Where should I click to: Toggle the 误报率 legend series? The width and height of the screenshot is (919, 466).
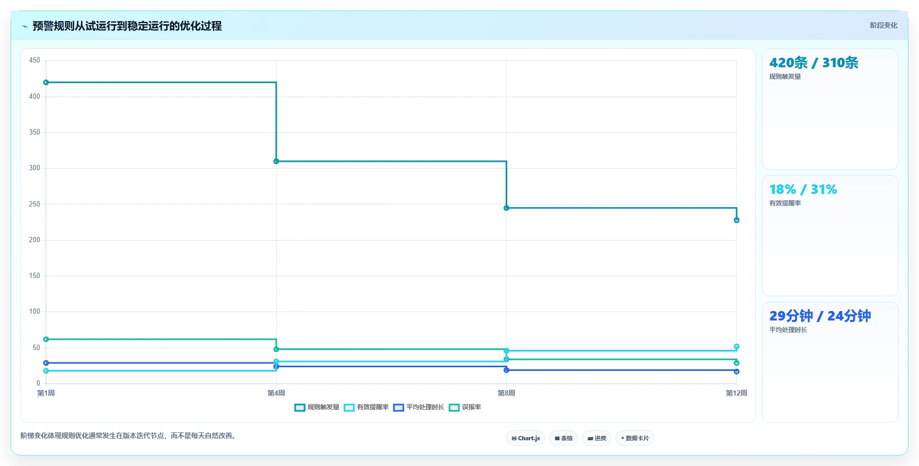pos(465,407)
